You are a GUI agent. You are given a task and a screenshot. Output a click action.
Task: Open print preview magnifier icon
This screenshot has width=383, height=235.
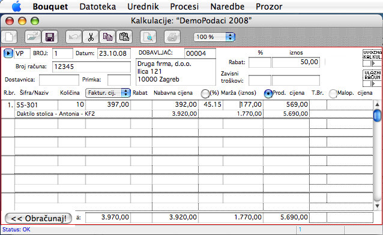coord(148,37)
